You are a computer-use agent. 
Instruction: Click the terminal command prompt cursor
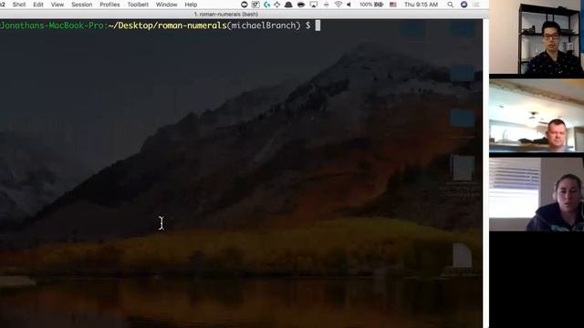tap(318, 26)
